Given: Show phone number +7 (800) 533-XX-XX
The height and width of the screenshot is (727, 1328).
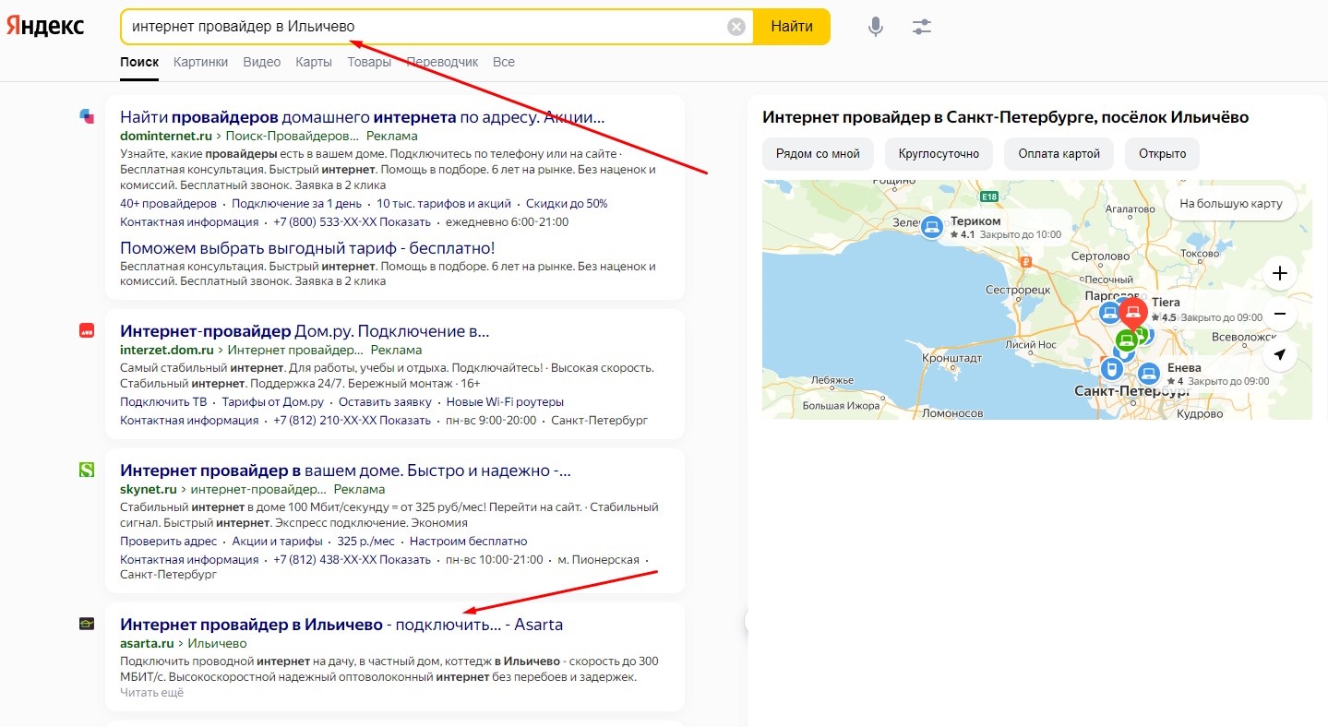Looking at the screenshot, I should tap(352, 221).
